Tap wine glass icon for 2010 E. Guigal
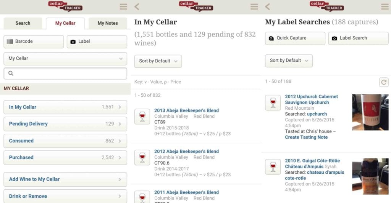 pos(273,166)
